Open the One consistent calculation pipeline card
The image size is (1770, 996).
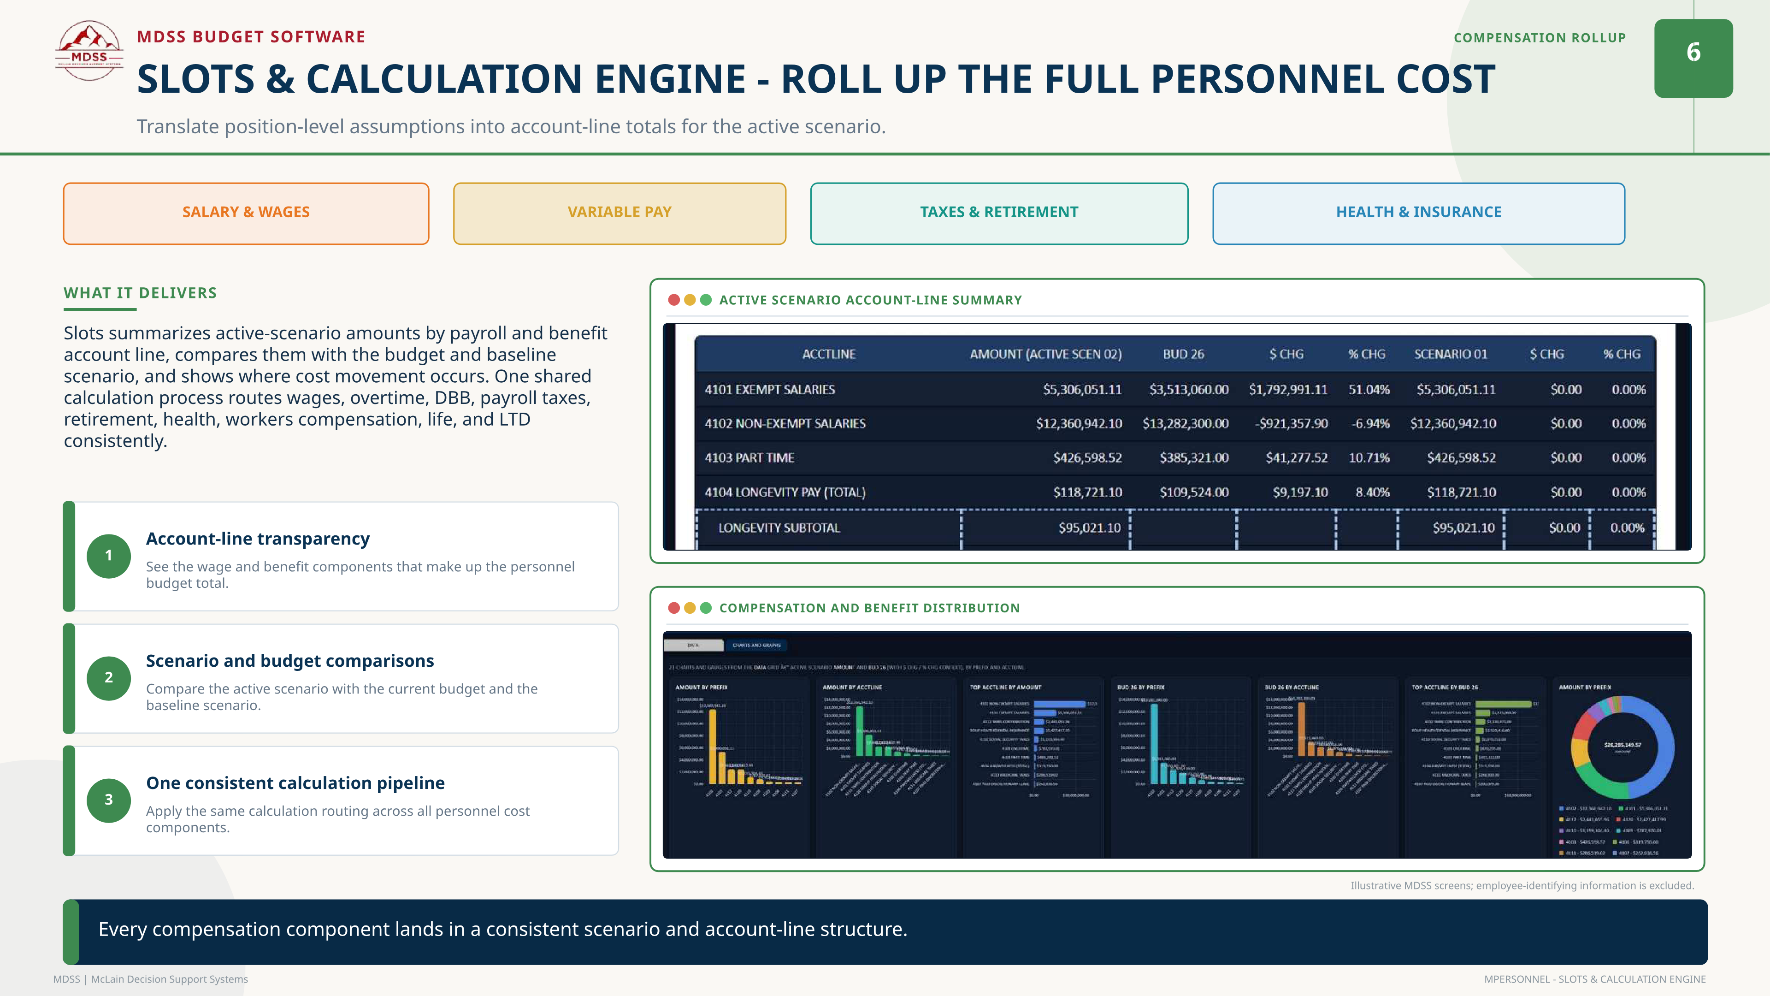(x=341, y=801)
